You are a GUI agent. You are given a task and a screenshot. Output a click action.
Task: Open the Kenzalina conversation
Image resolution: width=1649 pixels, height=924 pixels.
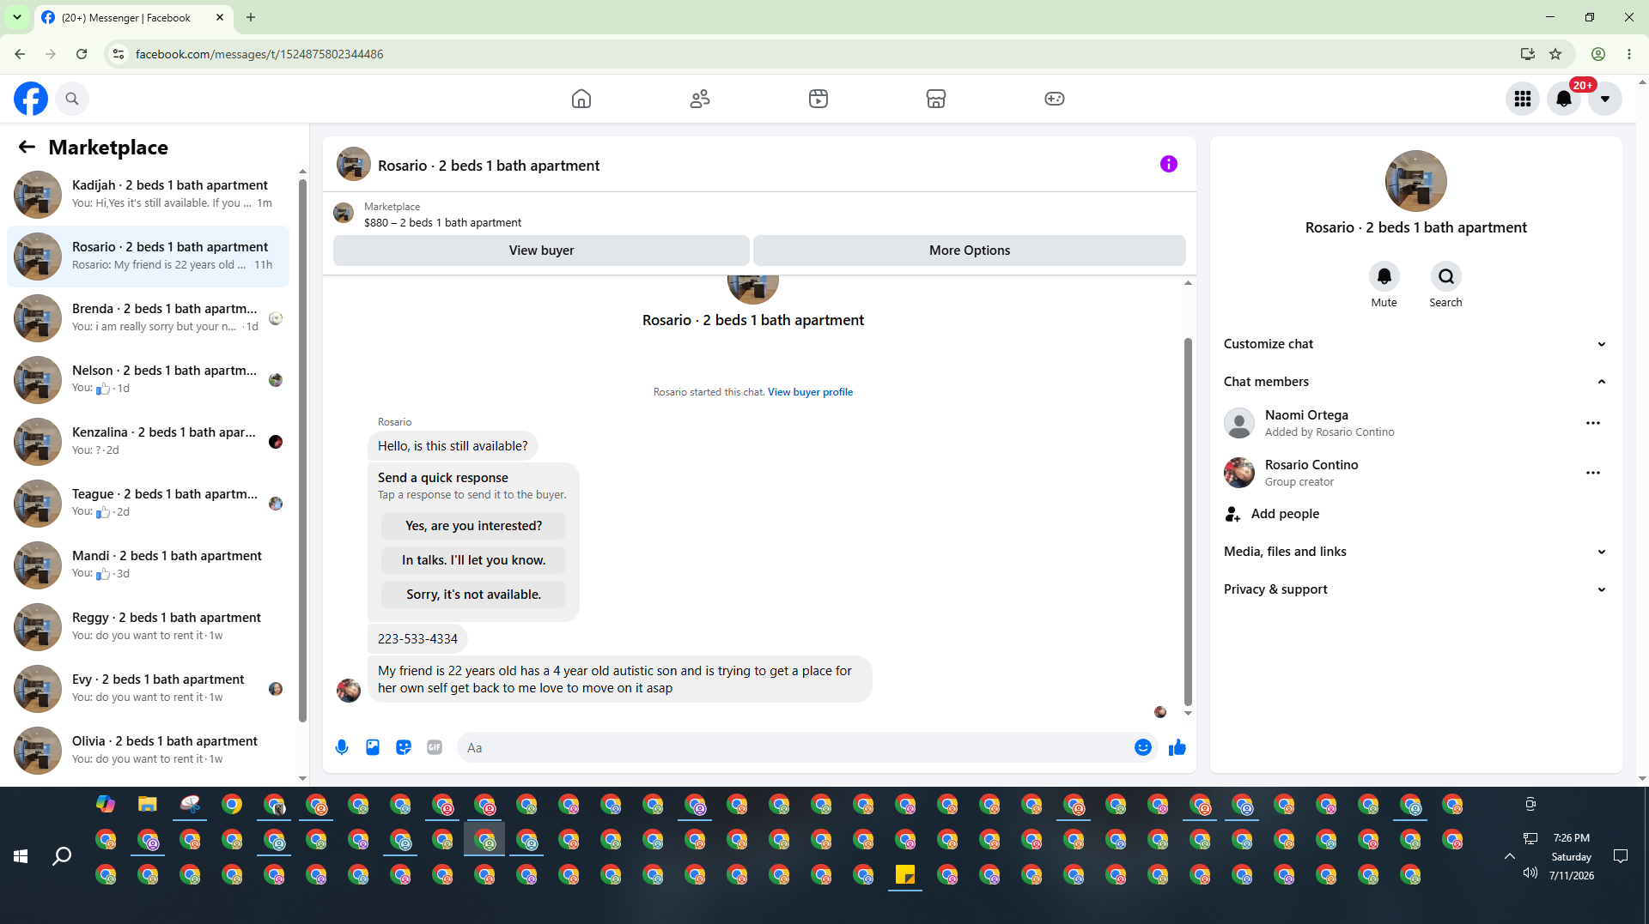pyautogui.click(x=148, y=441)
